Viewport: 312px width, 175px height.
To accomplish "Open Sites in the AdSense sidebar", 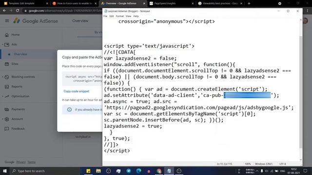I will pyautogui.click(x=15, y=64).
